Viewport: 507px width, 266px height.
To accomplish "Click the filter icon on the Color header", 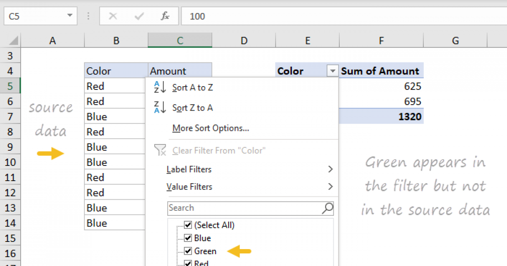I will (x=333, y=71).
